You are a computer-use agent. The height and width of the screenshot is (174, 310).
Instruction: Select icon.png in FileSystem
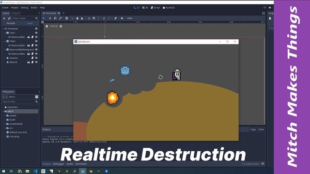coord(14,136)
